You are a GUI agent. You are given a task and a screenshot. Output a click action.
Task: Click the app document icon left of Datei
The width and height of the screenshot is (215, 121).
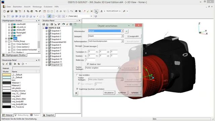[x=4, y=7]
